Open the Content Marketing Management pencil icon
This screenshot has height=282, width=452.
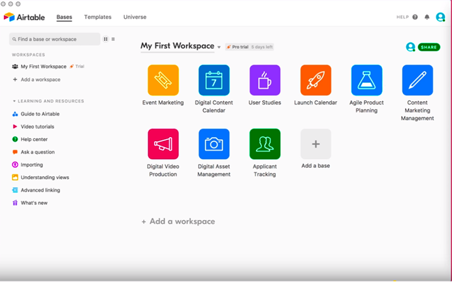click(417, 80)
